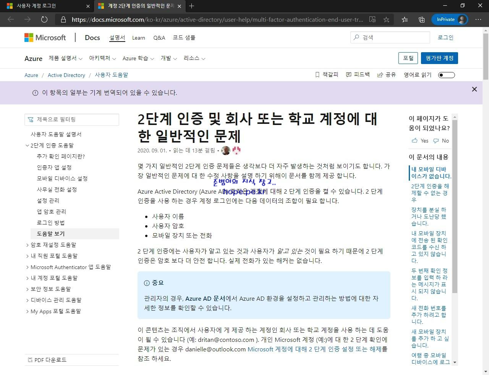Image resolution: width=489 pixels, height=375 pixels.
Task: Click the Microsoft logo
Action: pyautogui.click(x=45, y=37)
